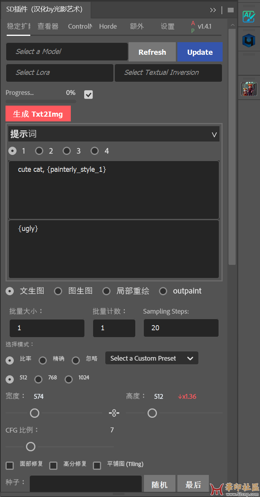This screenshot has height=497, width=260.
Task: Click the panel vertical scrollbar
Action: (x=232, y=146)
